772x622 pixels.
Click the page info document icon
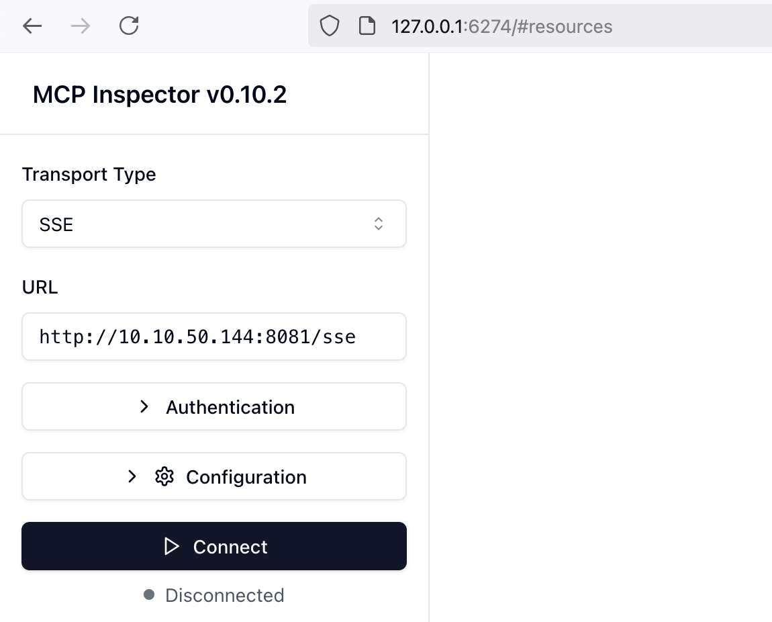click(367, 26)
